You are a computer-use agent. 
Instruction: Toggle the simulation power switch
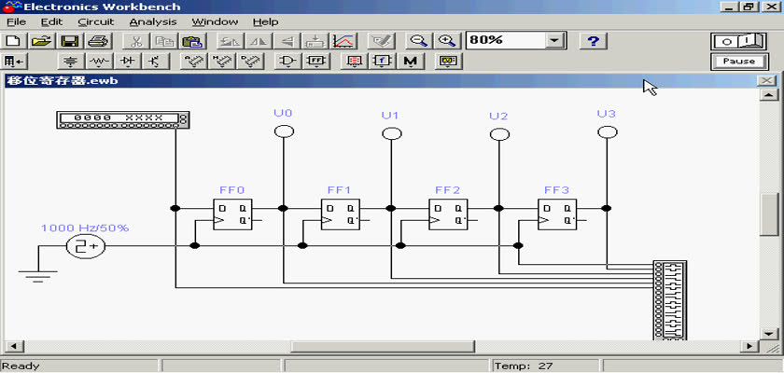(x=738, y=41)
